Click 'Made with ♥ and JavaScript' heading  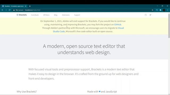coord(102,92)
